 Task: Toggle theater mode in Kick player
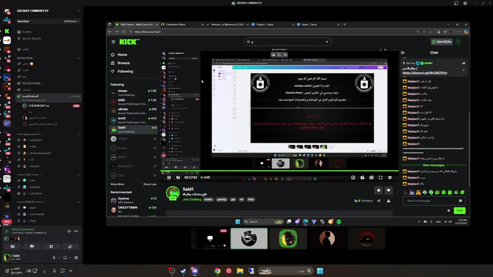pyautogui.click(x=371, y=177)
